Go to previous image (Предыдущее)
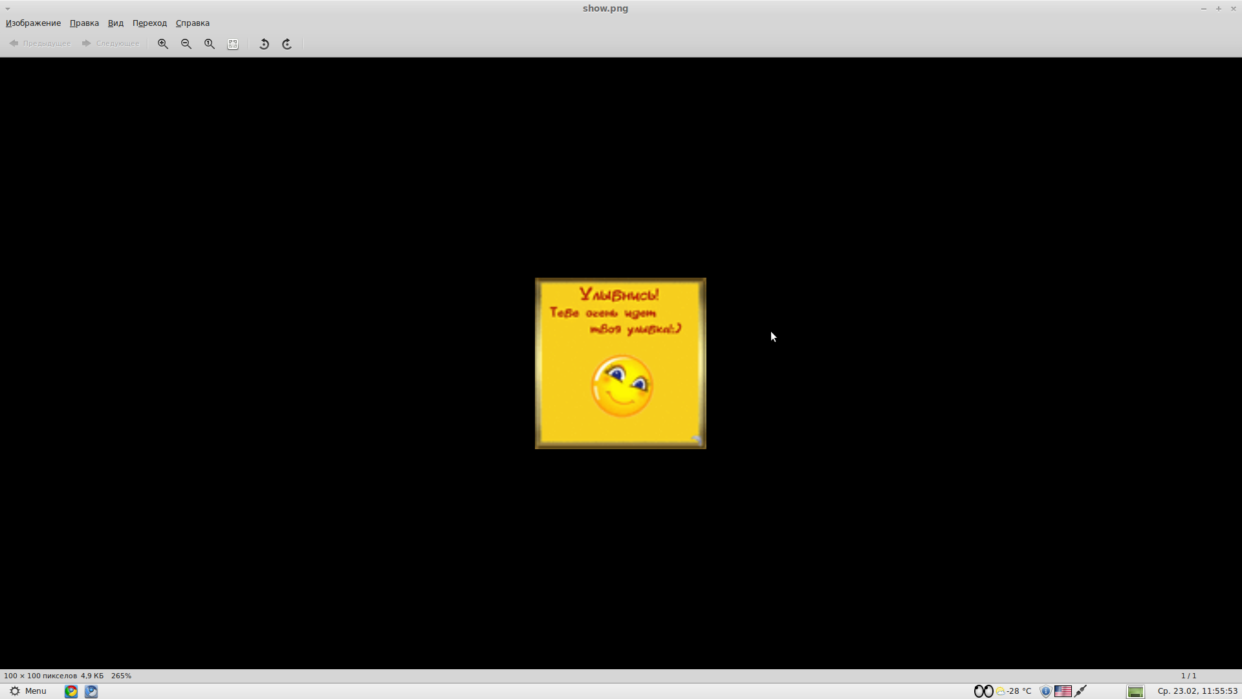1242x699 pixels. [40, 44]
